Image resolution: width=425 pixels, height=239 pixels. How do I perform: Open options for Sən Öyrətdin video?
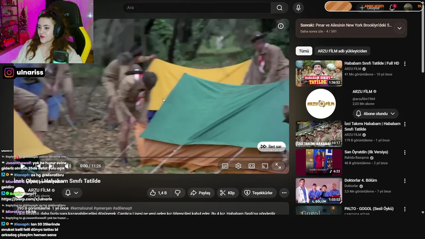click(x=404, y=152)
